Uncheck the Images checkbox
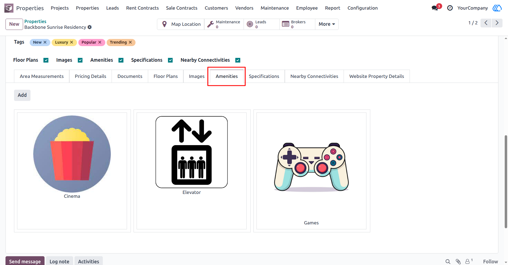Viewport: 508px width, 265px height. tap(80, 60)
